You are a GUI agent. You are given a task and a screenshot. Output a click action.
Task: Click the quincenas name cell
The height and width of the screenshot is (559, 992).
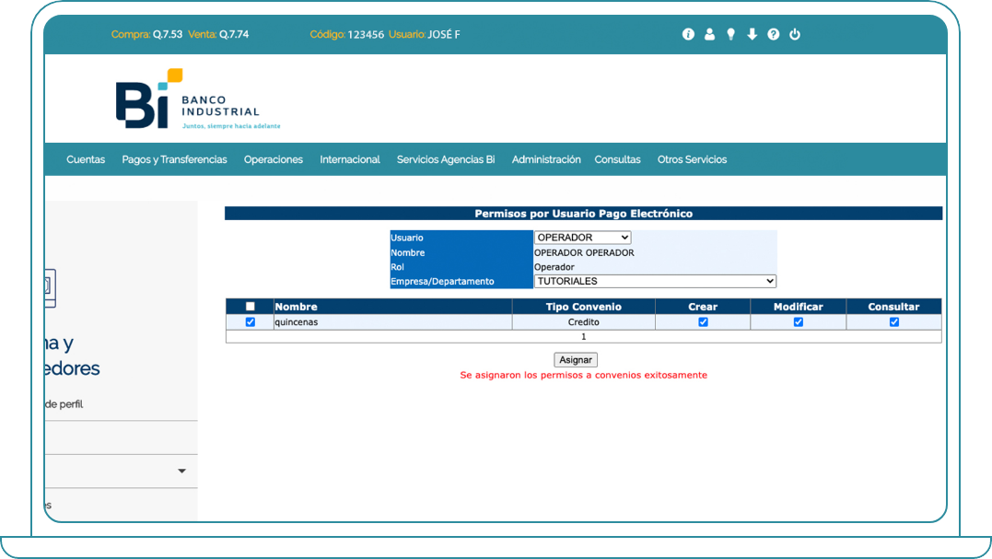click(393, 322)
